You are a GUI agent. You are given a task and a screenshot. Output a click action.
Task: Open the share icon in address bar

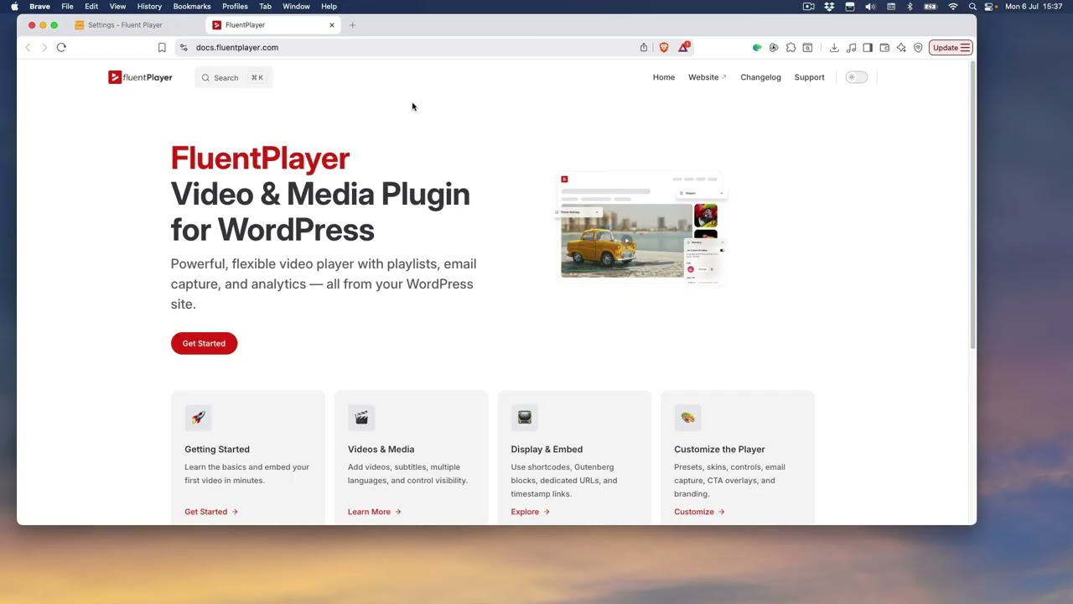[644, 48]
